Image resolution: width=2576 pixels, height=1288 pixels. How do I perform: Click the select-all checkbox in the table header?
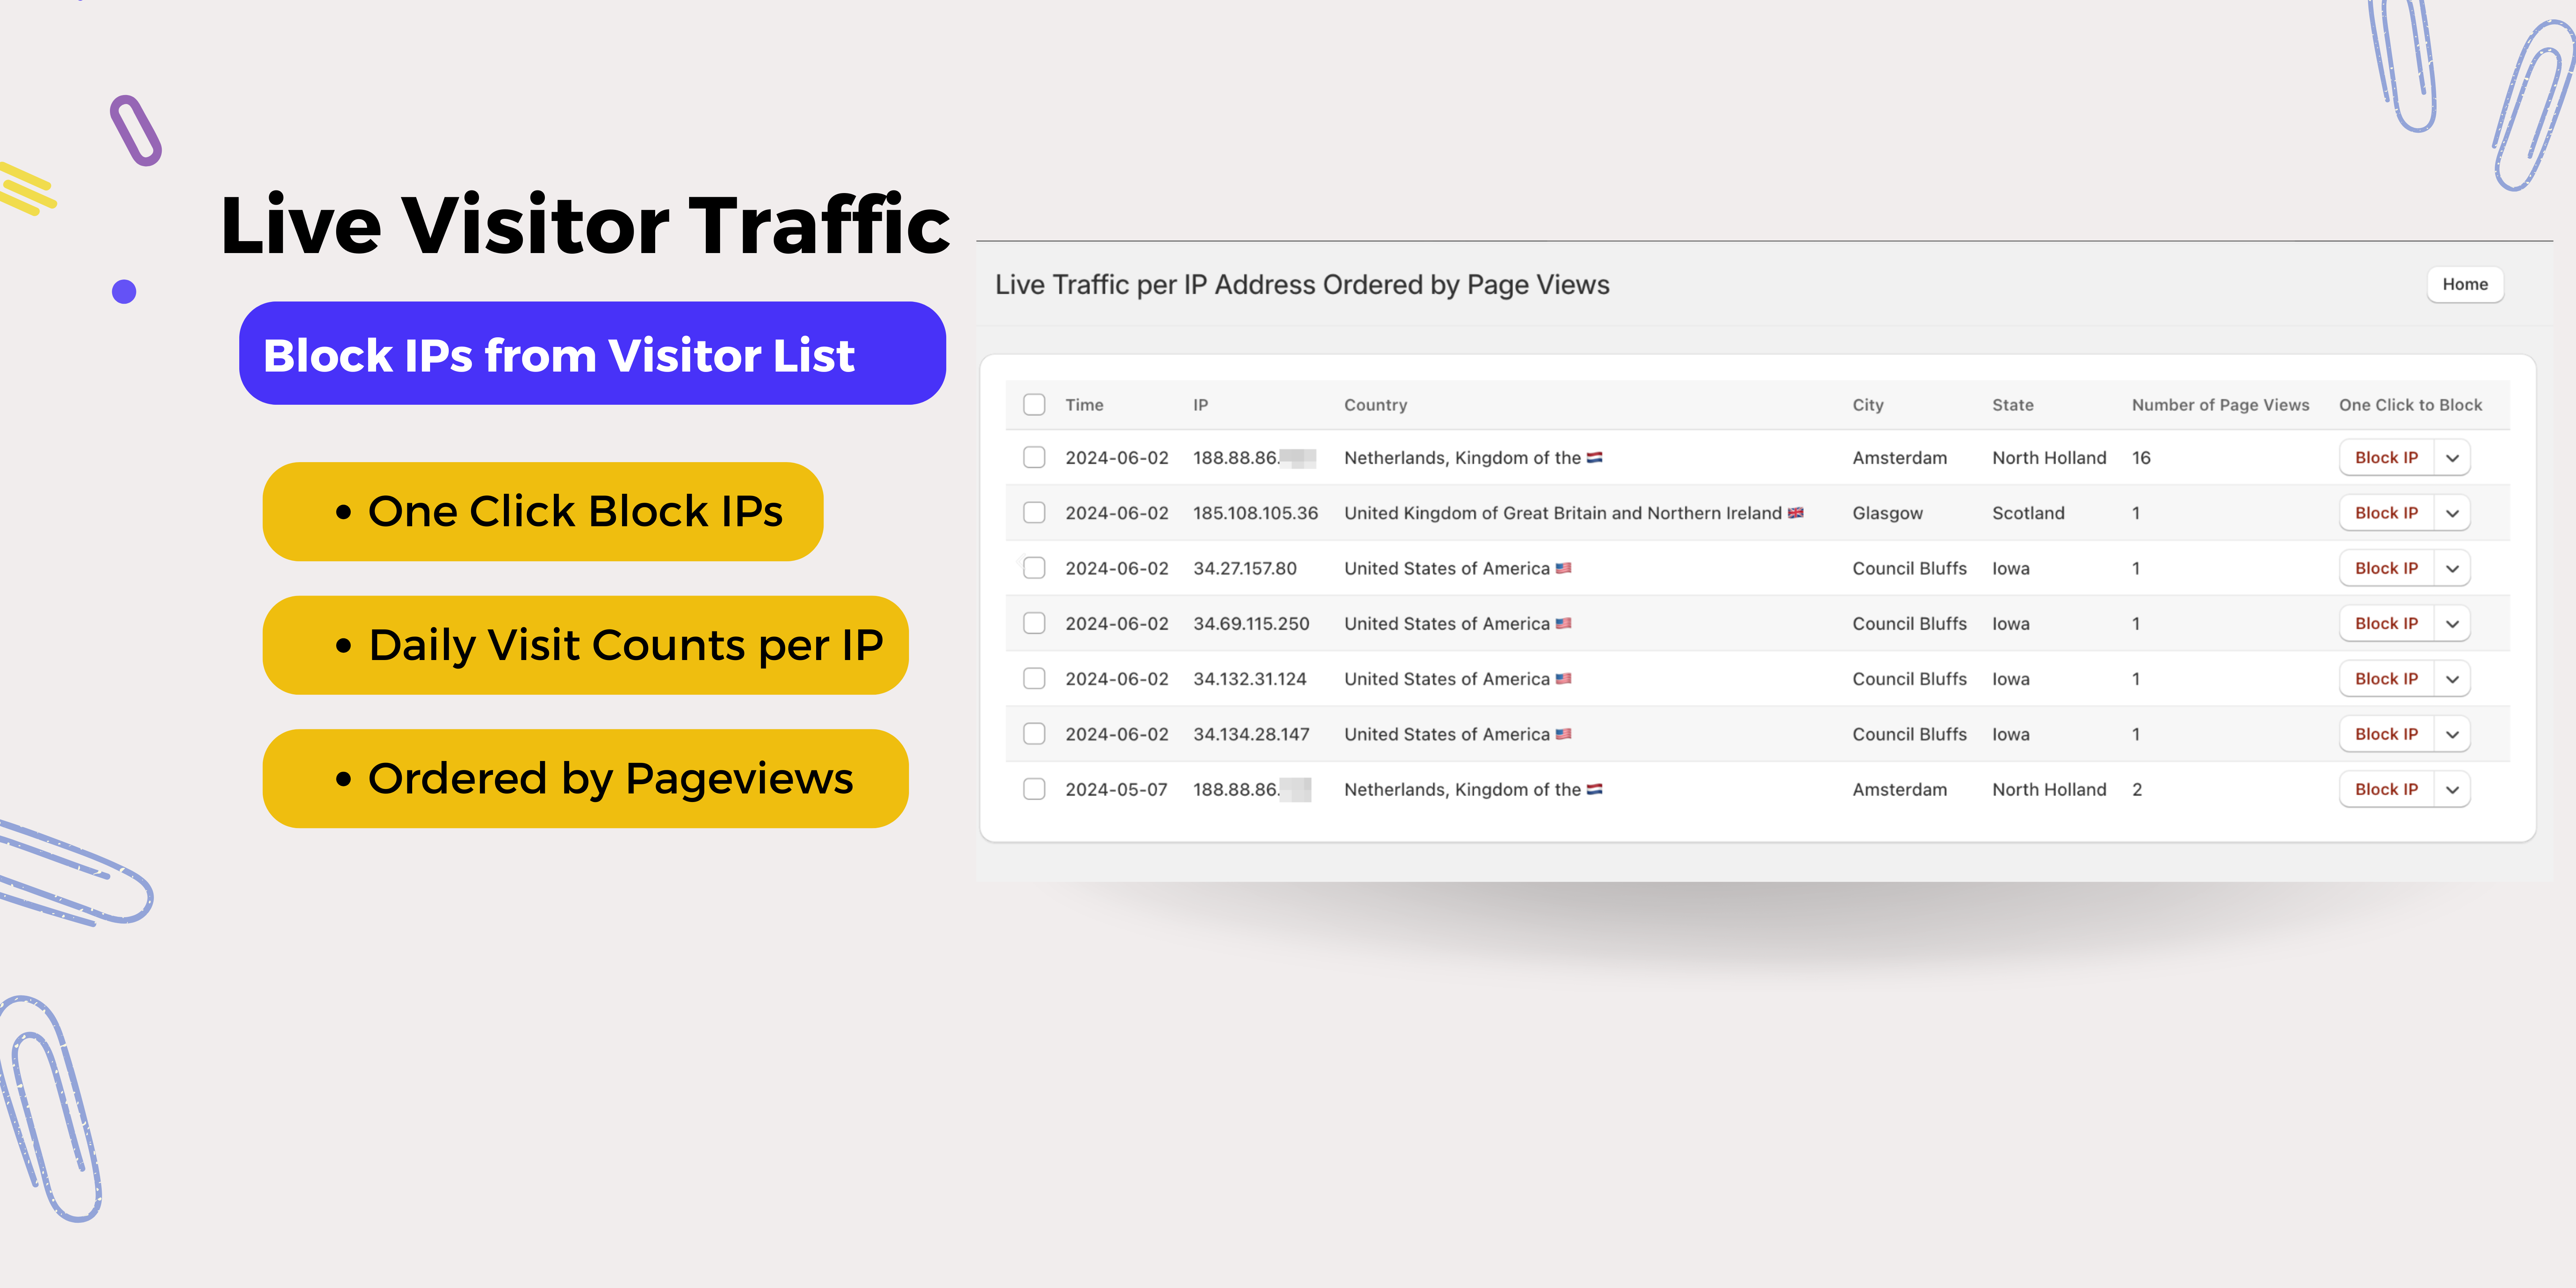click(x=1034, y=404)
